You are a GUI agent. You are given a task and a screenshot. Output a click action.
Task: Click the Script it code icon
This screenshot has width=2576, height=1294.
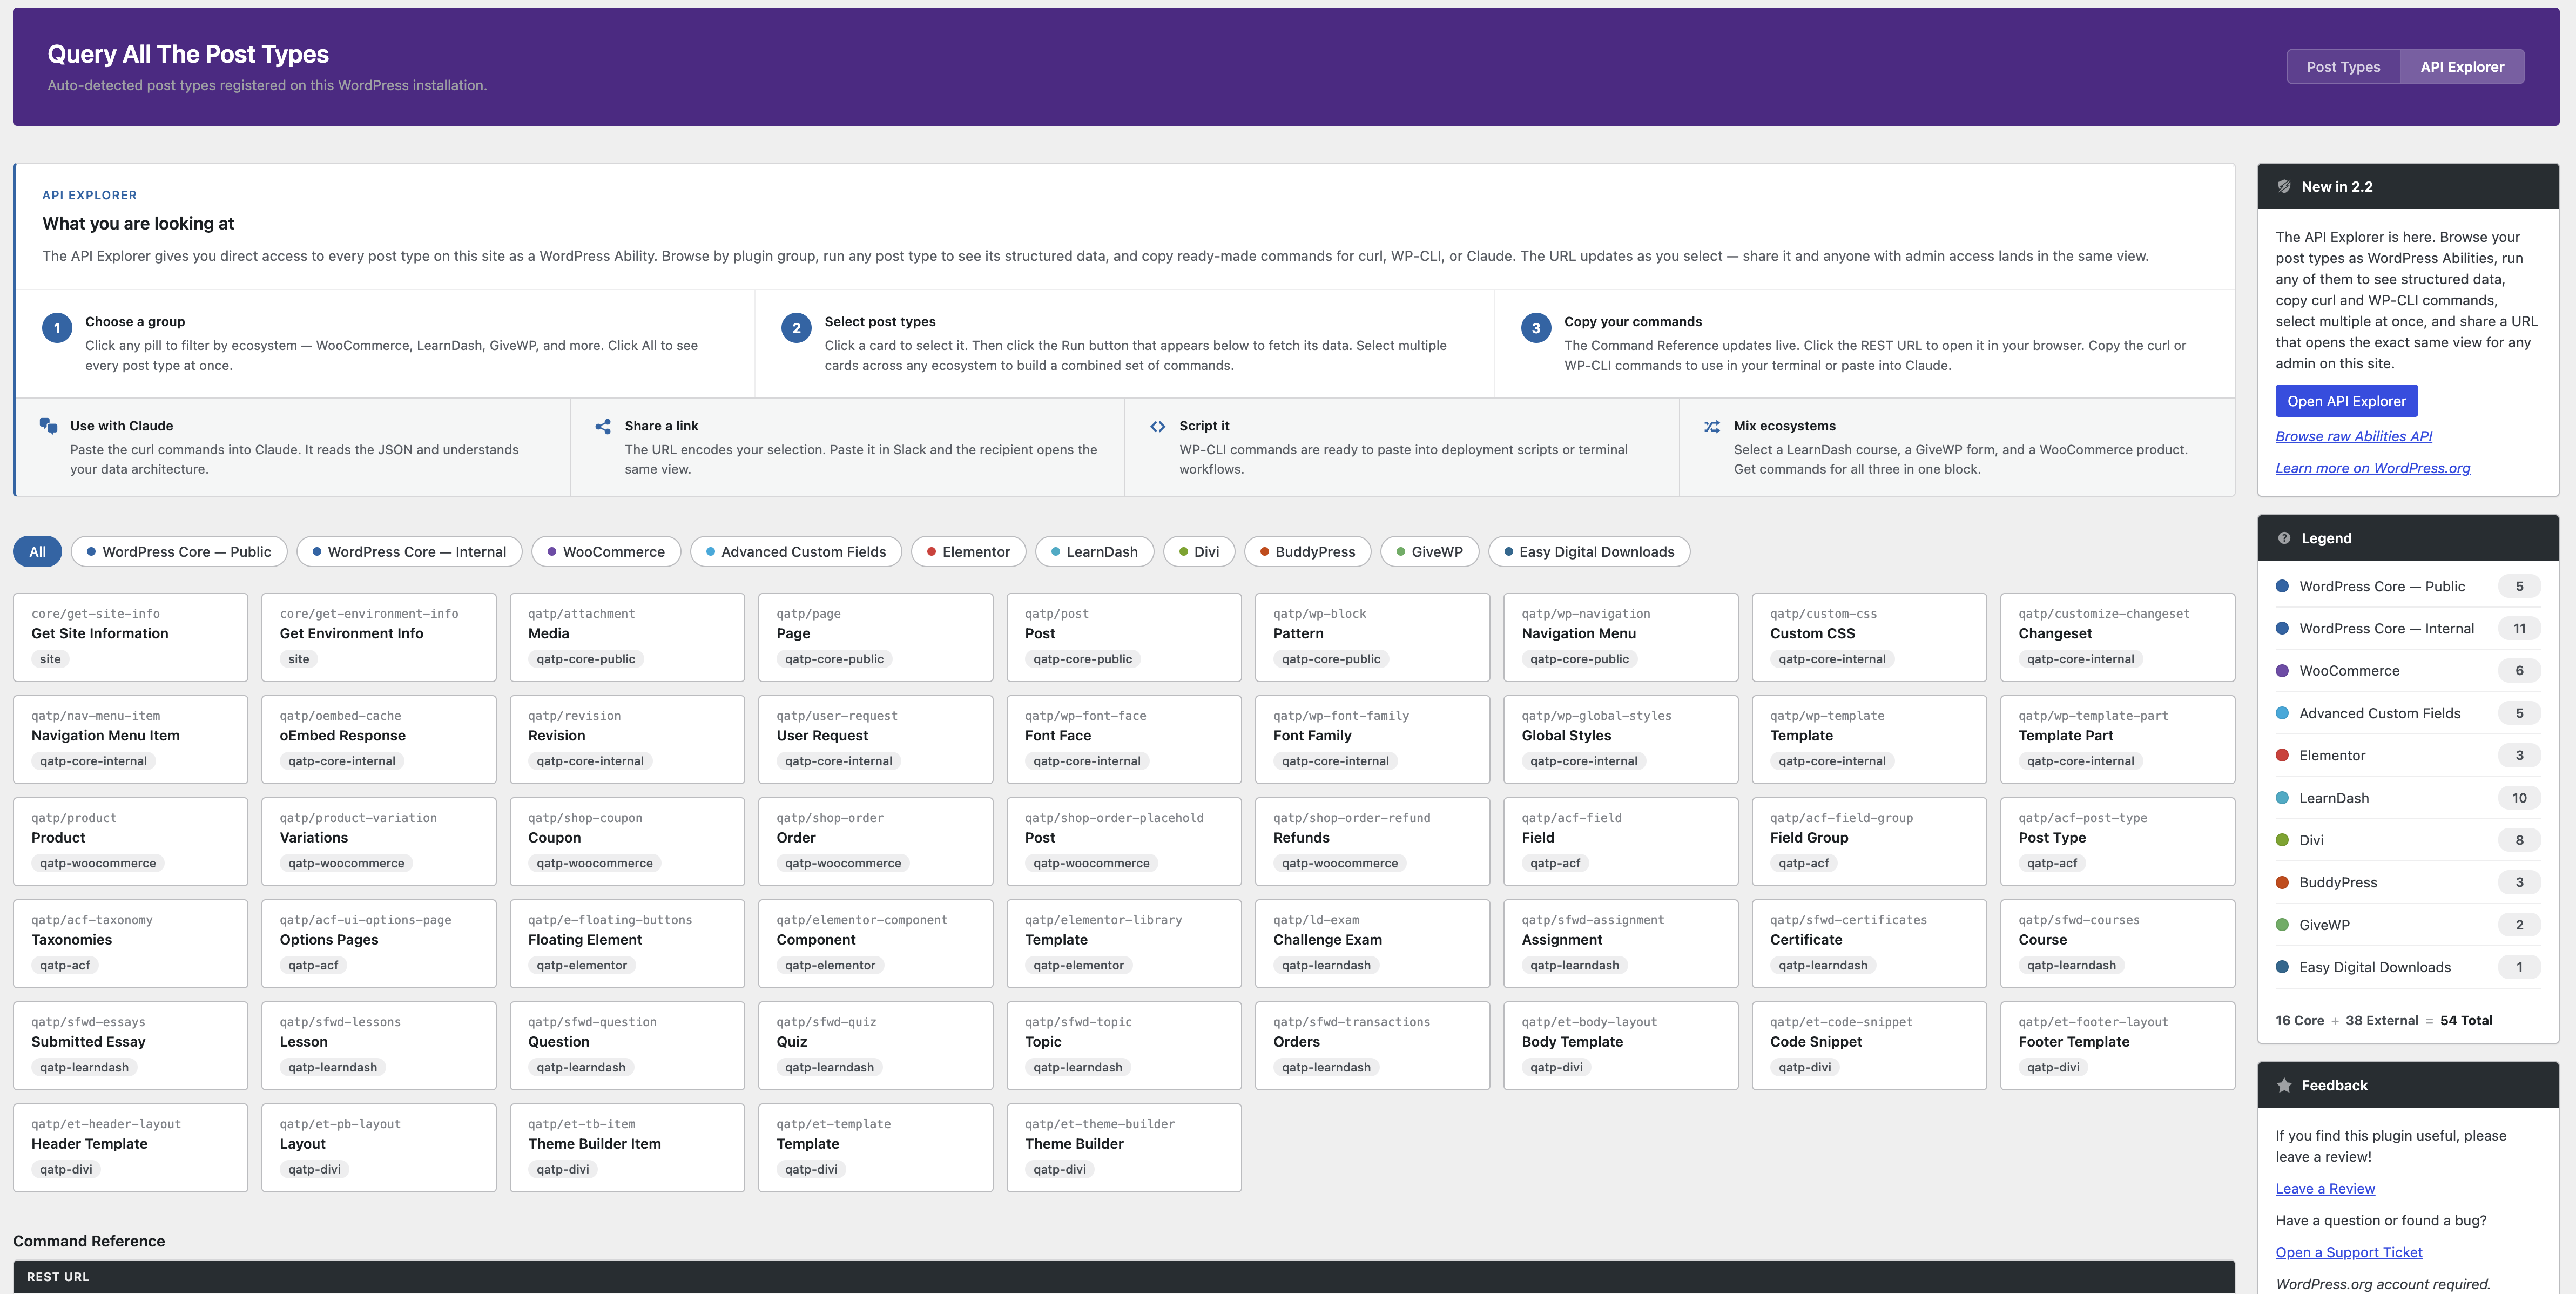1158,426
